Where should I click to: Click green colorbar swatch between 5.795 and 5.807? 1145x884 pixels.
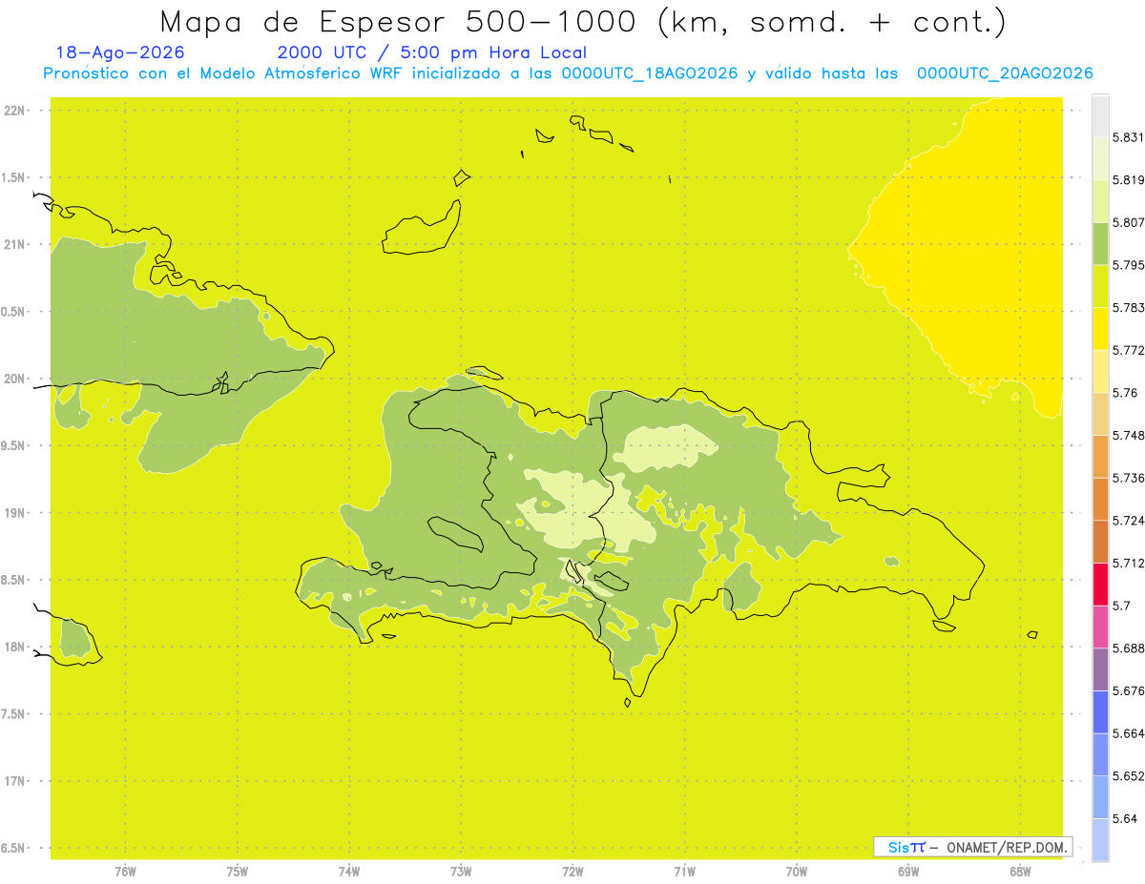(1100, 243)
